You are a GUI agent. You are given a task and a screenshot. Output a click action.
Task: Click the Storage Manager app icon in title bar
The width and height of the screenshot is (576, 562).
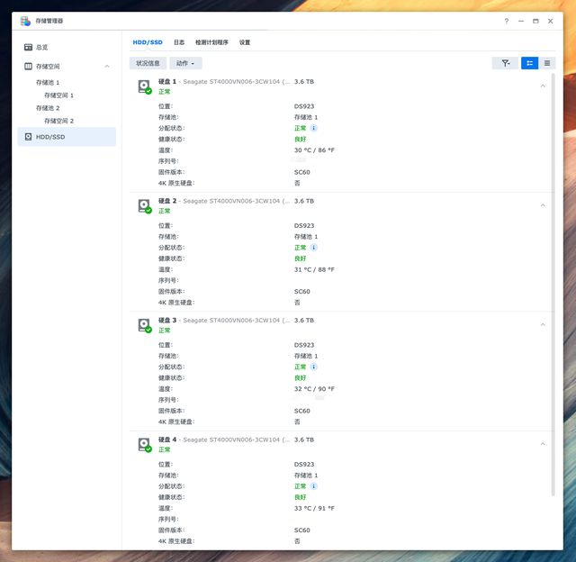25,21
